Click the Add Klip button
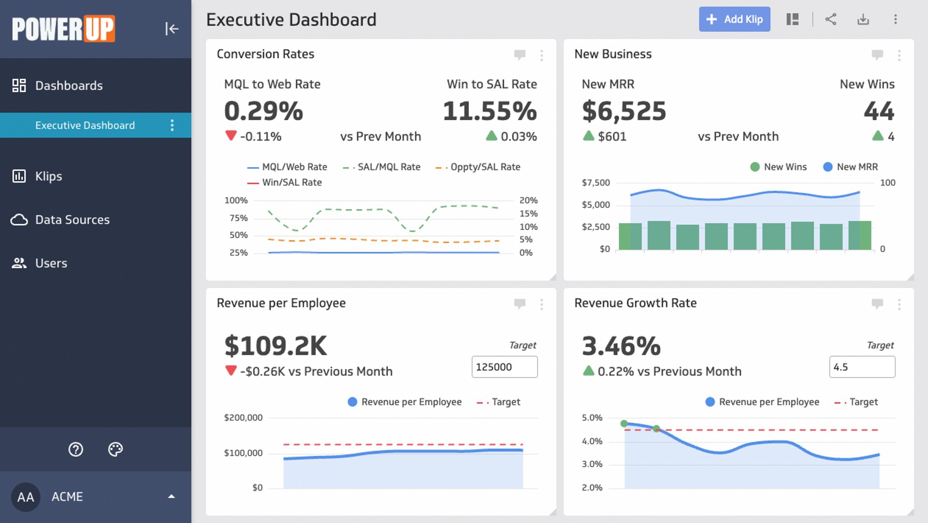Image resolution: width=928 pixels, height=523 pixels. pyautogui.click(x=734, y=19)
